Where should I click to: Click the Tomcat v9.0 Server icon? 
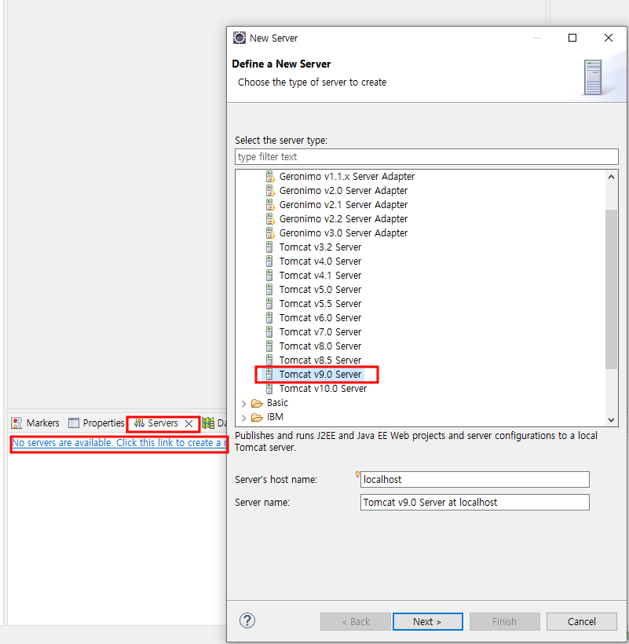(269, 374)
